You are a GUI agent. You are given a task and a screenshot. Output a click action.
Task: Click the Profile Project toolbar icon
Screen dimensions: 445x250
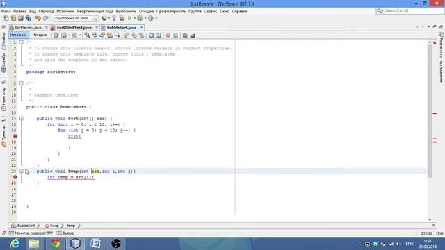(x=151, y=19)
